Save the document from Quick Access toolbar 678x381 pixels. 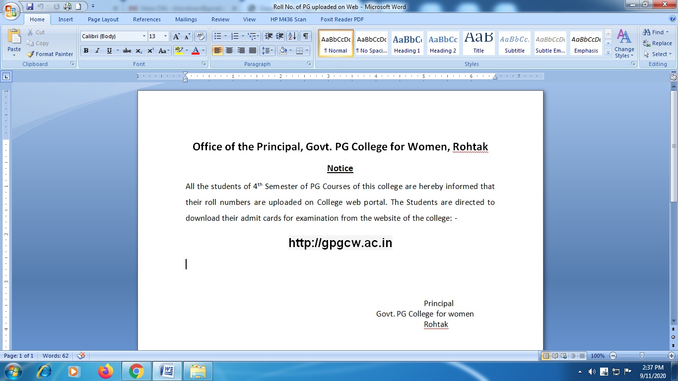[30, 6]
